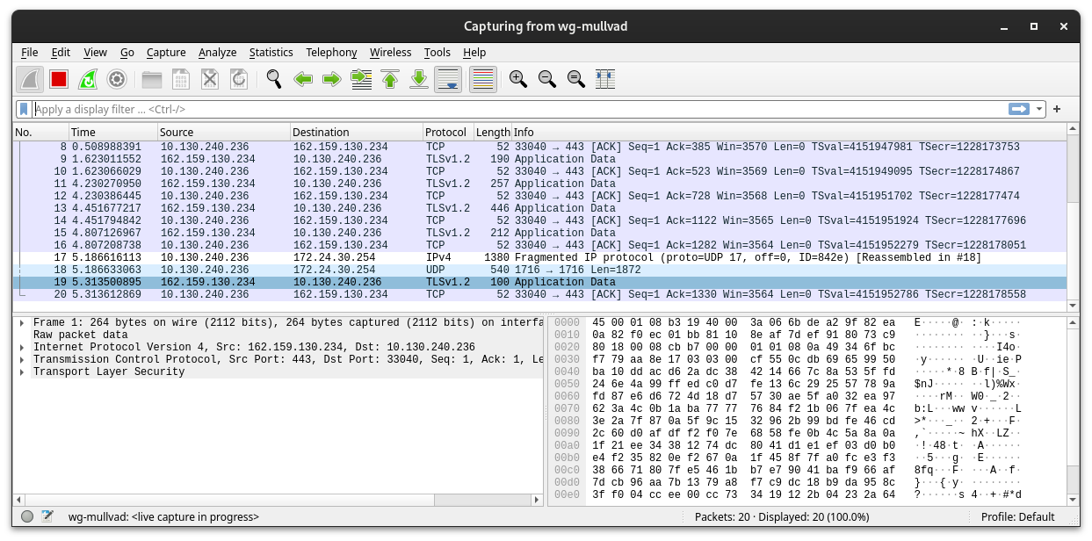Viewport: 1092px width, 541px height.
Task: Click the packet list vertical scrollbar
Action: pos(1074,218)
